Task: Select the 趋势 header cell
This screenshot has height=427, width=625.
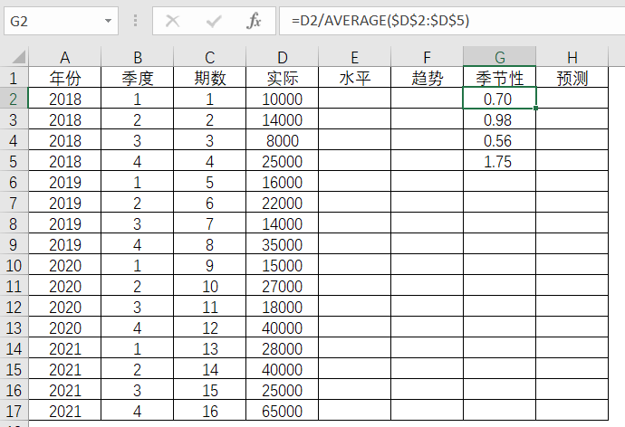Action: [x=427, y=78]
